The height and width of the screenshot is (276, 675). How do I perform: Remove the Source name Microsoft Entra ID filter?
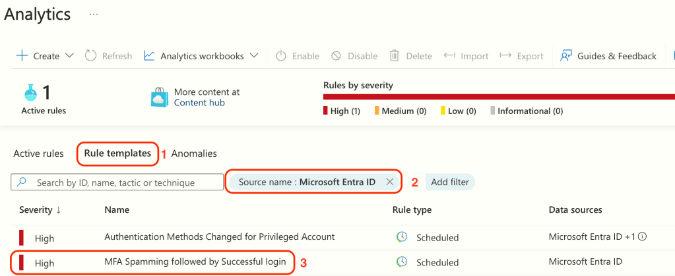tap(390, 182)
